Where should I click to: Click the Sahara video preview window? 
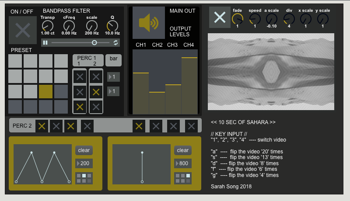271,72
